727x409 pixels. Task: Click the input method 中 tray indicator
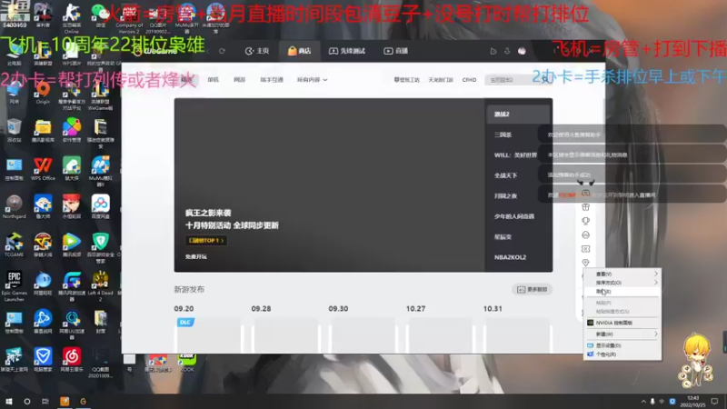[x=662, y=401]
